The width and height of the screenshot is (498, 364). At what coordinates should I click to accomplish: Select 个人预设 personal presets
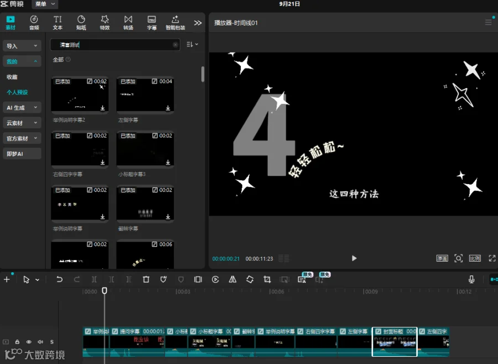17,92
